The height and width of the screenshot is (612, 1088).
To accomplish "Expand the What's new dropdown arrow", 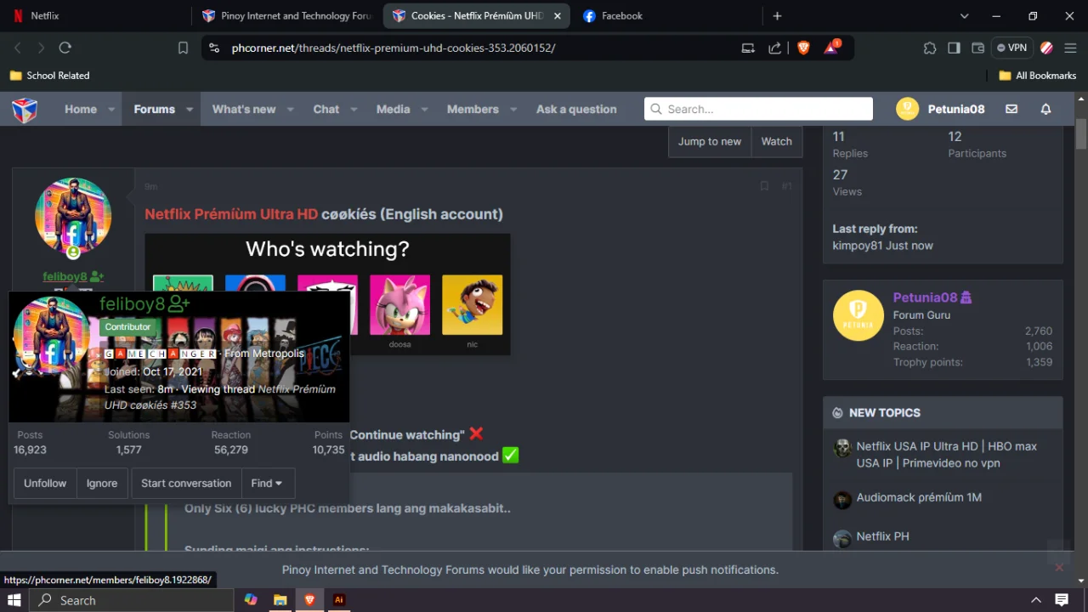I will pyautogui.click(x=290, y=110).
